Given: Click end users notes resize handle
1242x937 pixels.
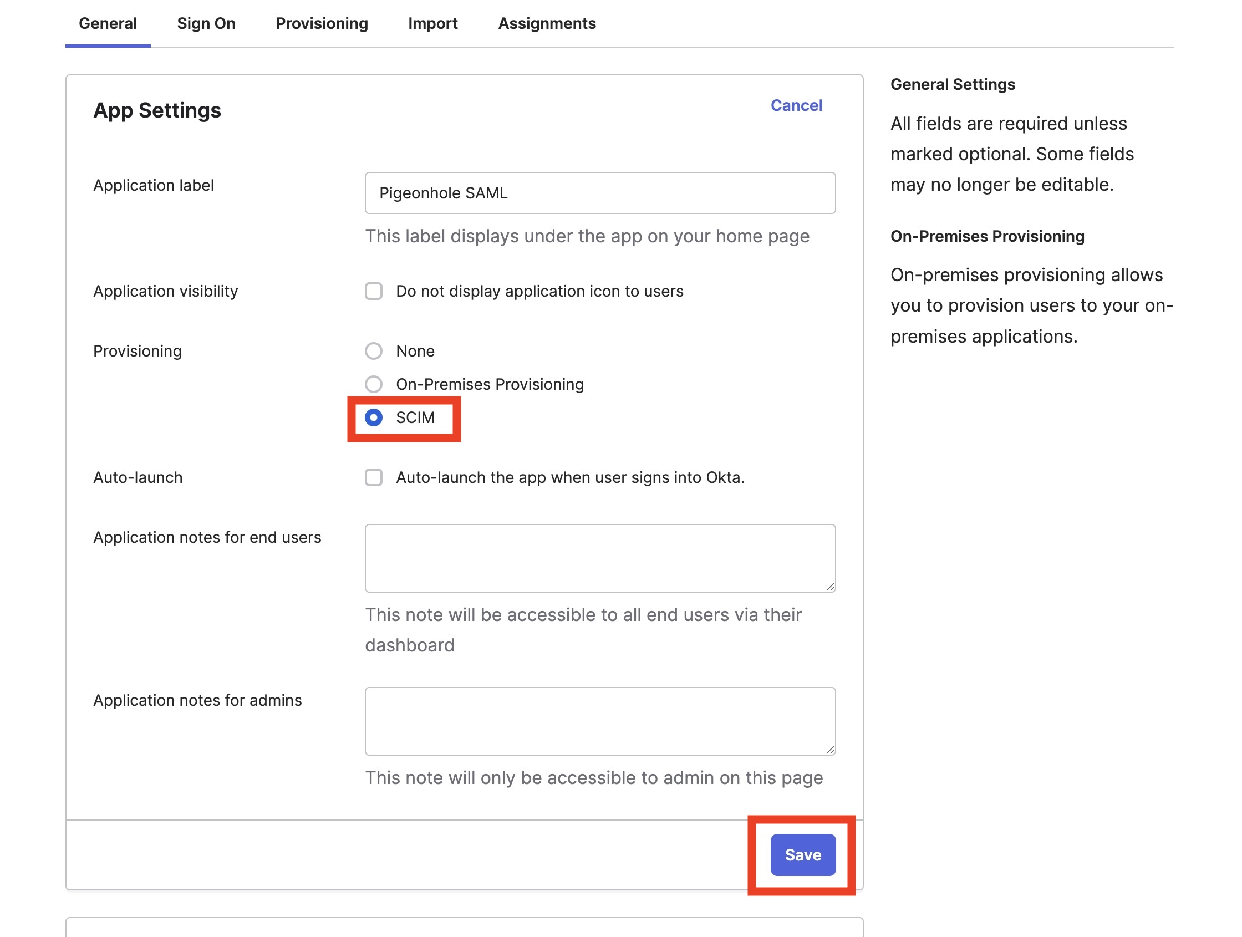Looking at the screenshot, I should (830, 587).
